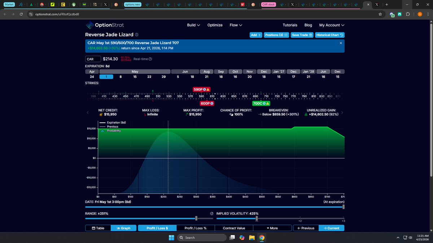The width and height of the screenshot is (433, 243).
Task: Open the Positions (3) list
Action: tap(276, 35)
